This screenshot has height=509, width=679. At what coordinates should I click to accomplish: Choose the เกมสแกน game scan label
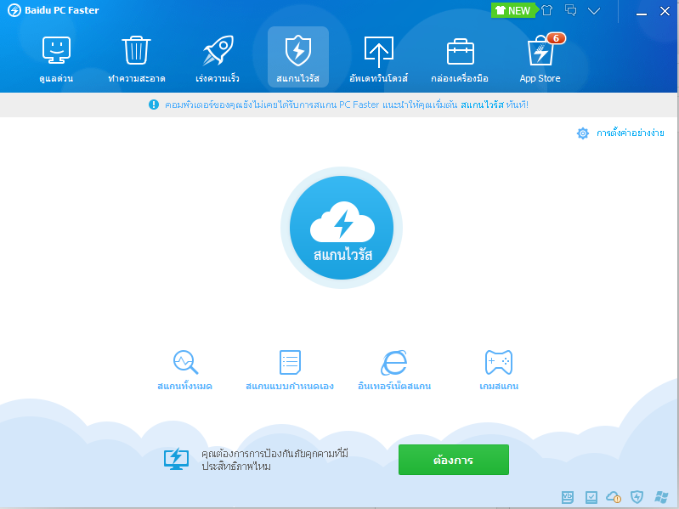coord(499,386)
